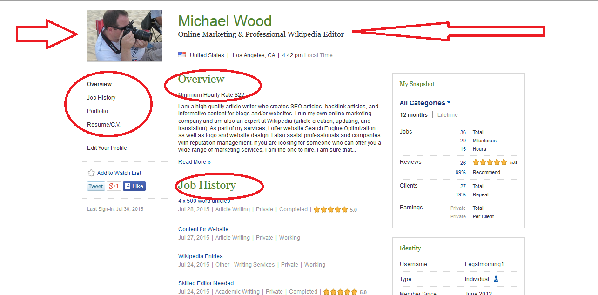This screenshot has width=598, height=295.
Task: Click the 29 milestones count
Action: pyautogui.click(x=463, y=141)
